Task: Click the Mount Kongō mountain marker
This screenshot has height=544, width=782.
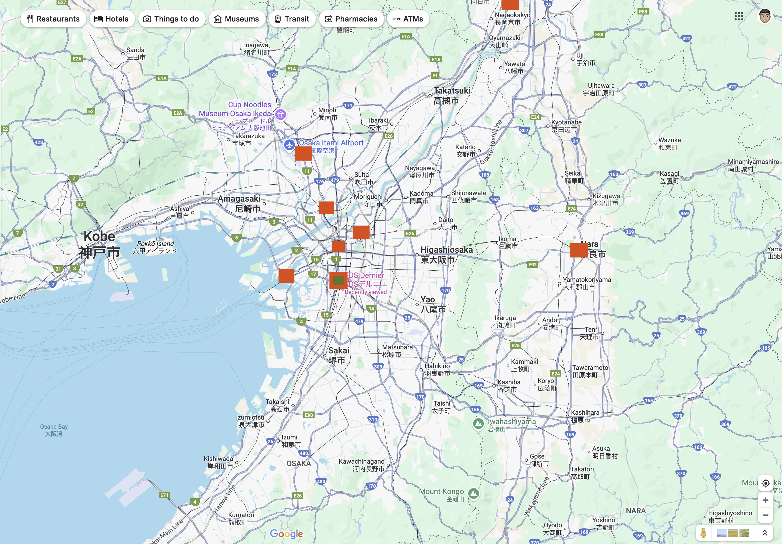Action: [x=473, y=493]
